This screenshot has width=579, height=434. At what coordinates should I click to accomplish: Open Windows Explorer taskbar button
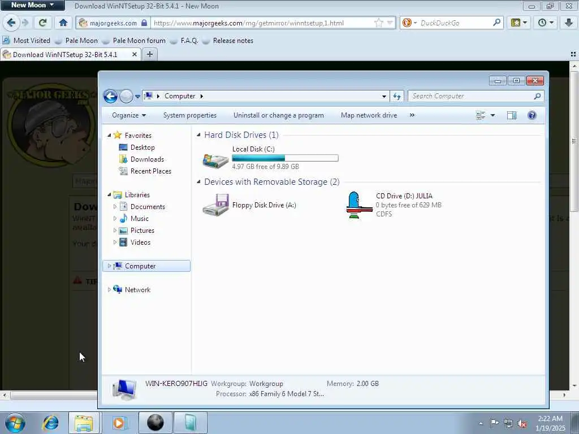coord(84,423)
